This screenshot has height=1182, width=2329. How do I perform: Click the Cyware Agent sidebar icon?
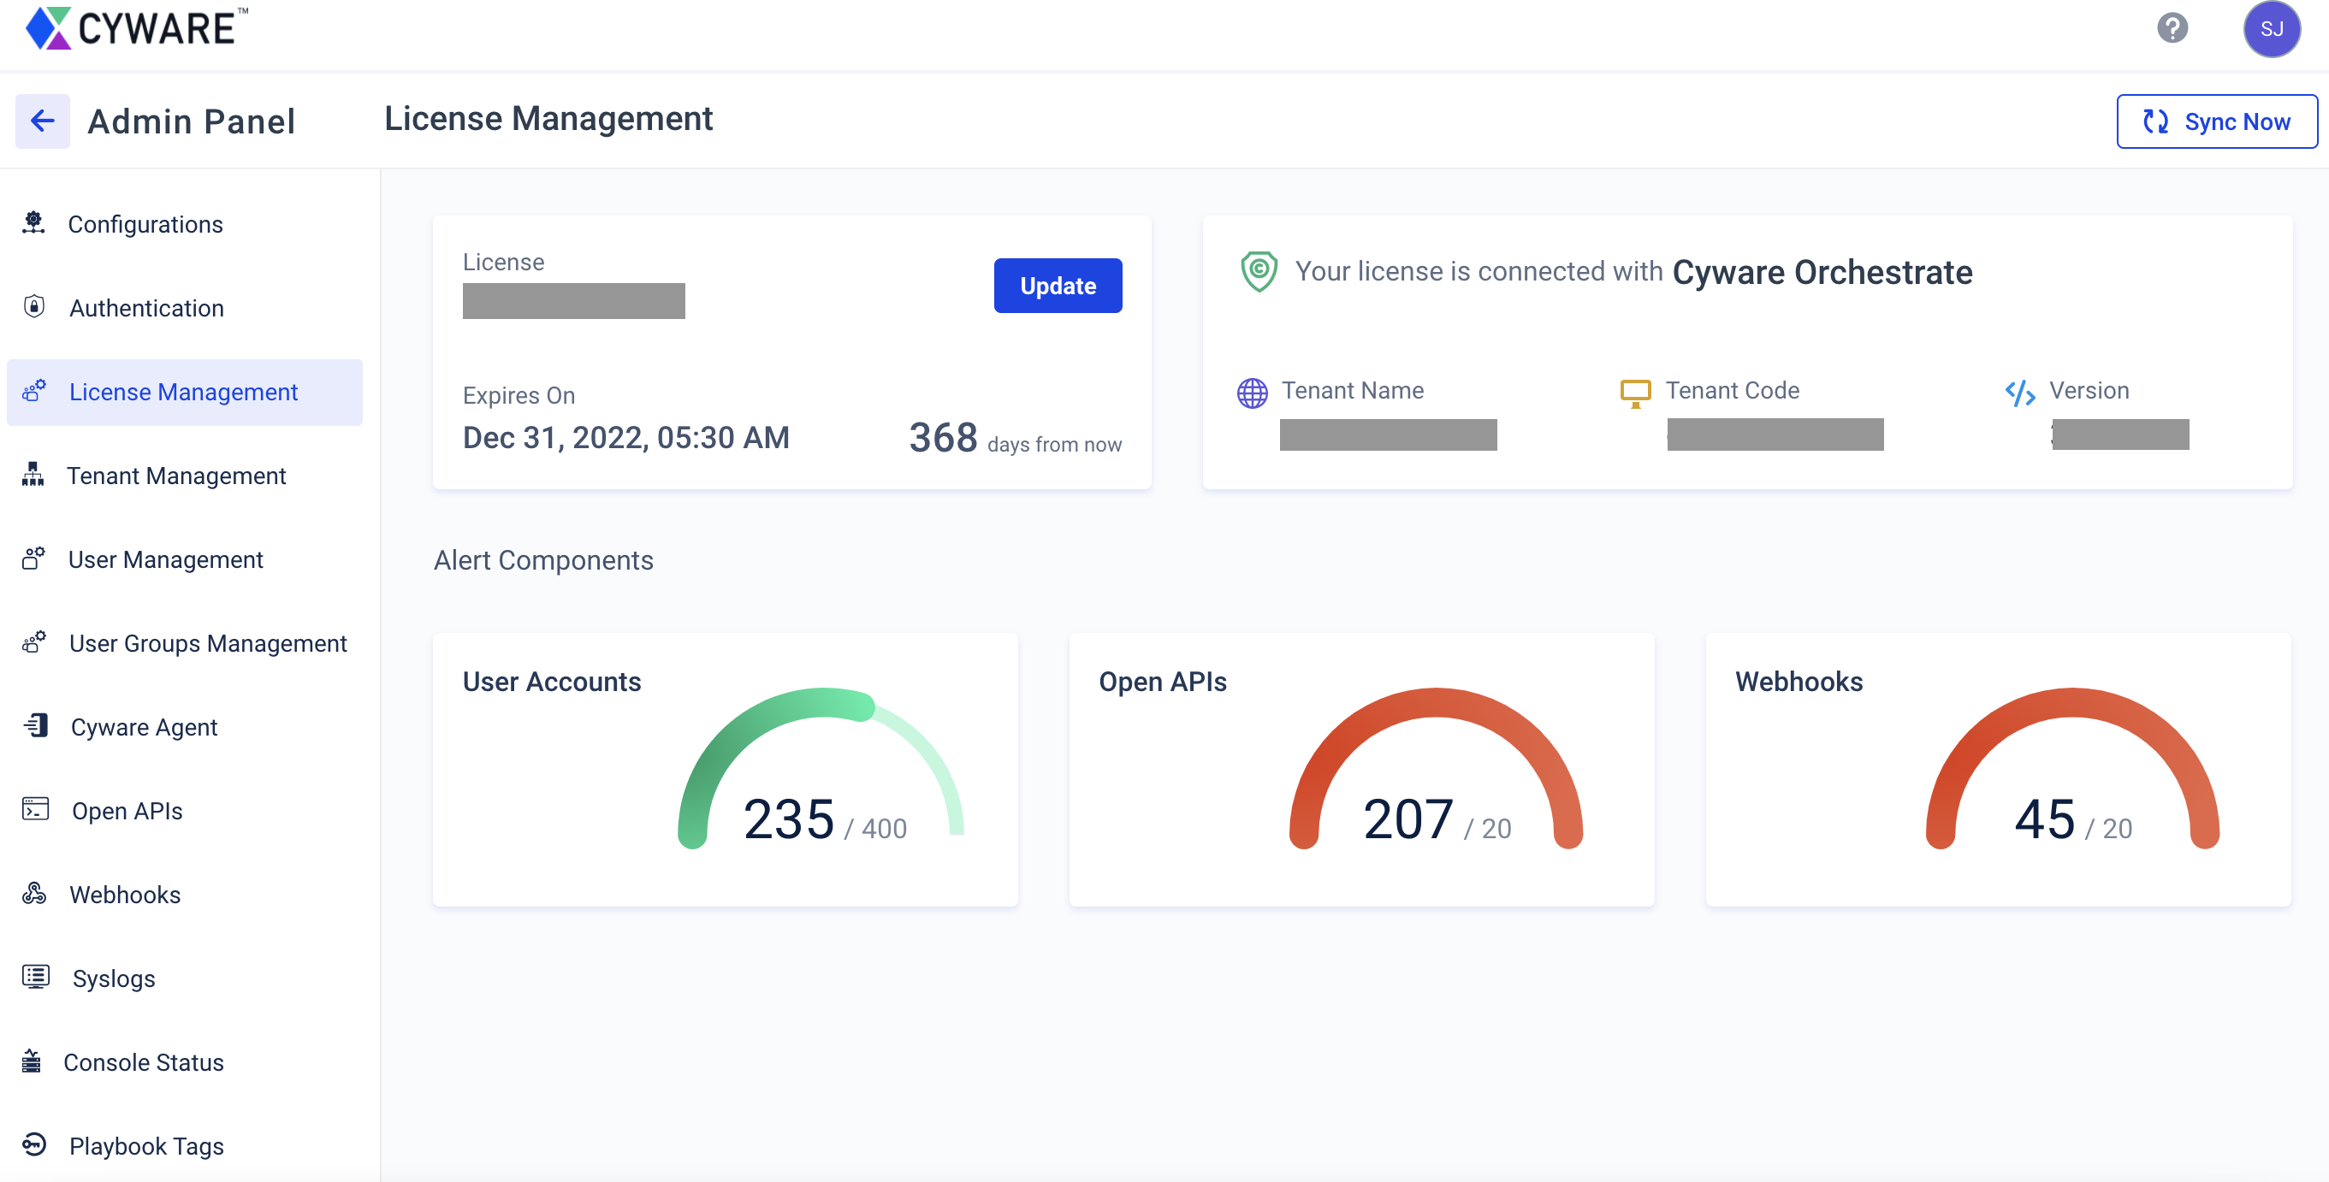coord(36,725)
